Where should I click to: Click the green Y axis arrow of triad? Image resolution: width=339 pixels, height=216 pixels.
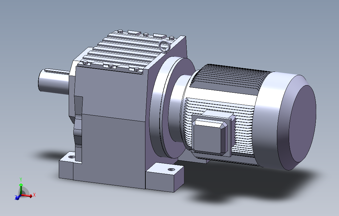(x=21, y=189)
